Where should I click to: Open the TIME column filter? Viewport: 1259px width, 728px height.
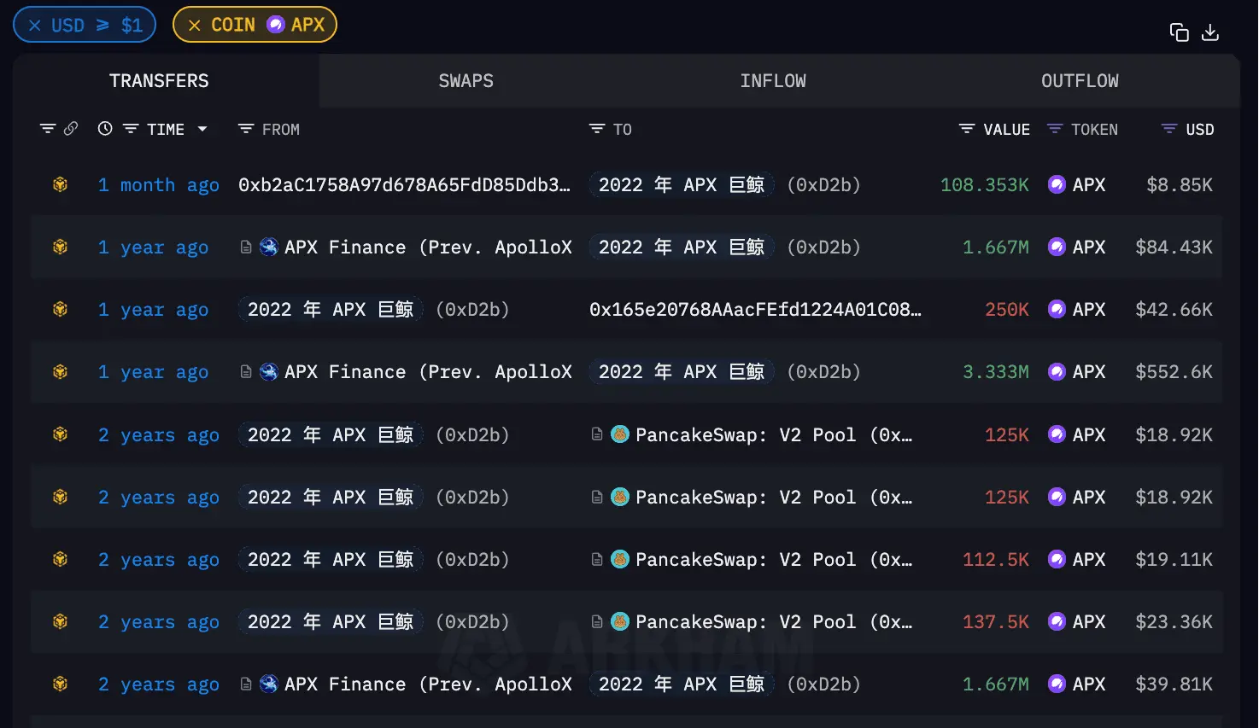pyautogui.click(x=131, y=129)
